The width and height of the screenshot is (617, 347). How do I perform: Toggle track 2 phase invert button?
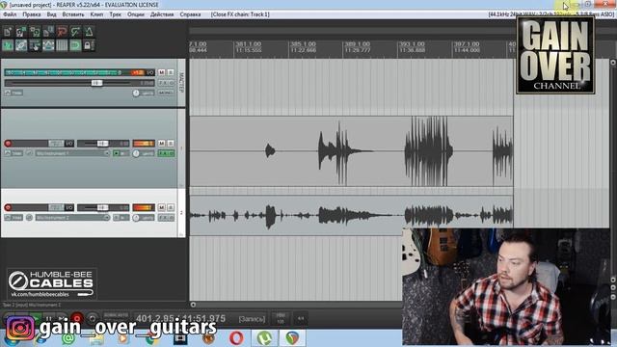point(29,217)
